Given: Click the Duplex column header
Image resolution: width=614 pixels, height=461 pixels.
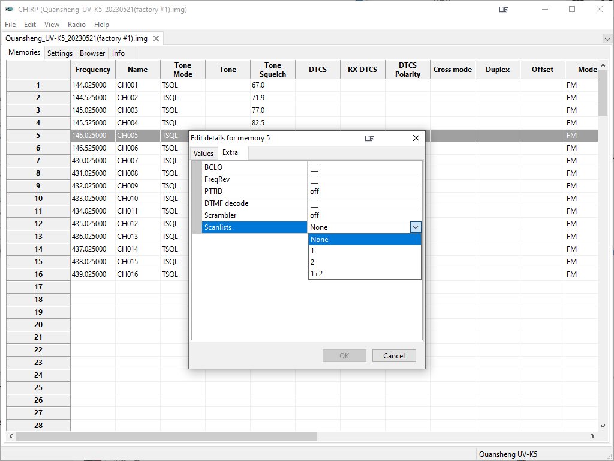Looking at the screenshot, I should tap(498, 70).
